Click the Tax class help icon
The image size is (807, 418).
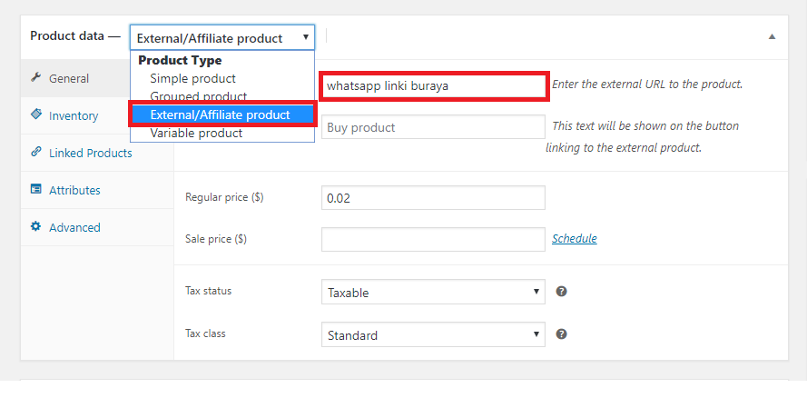pos(562,334)
